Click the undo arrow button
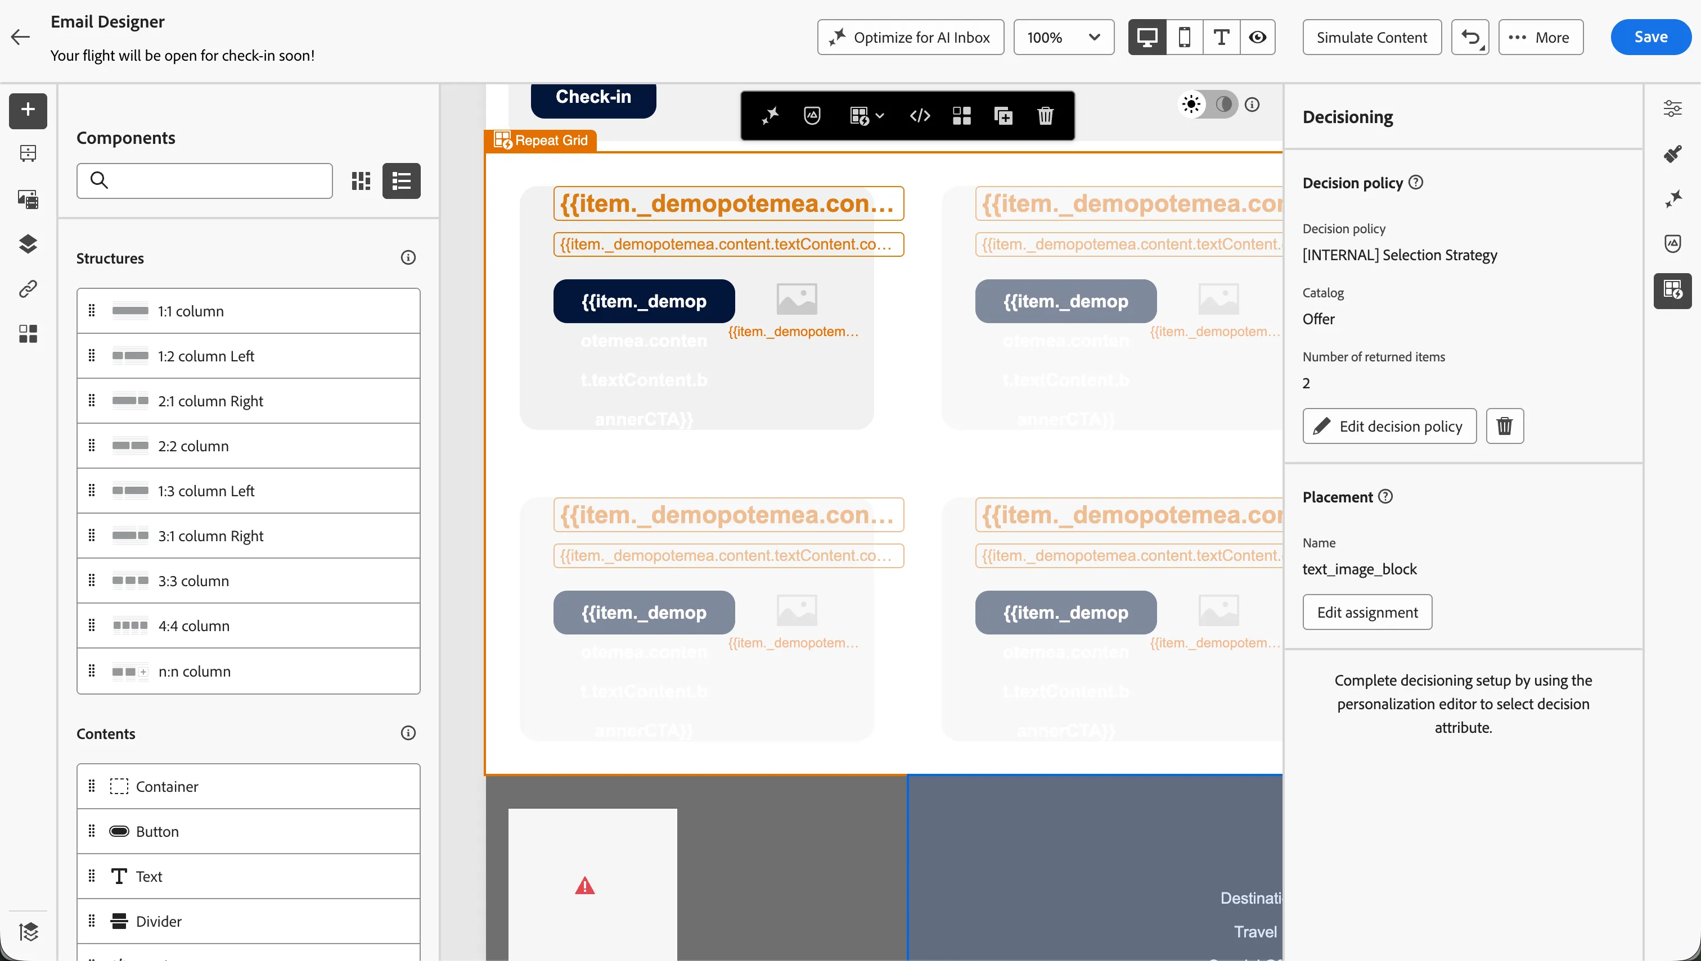Viewport: 1701px width, 961px height. click(x=1470, y=38)
